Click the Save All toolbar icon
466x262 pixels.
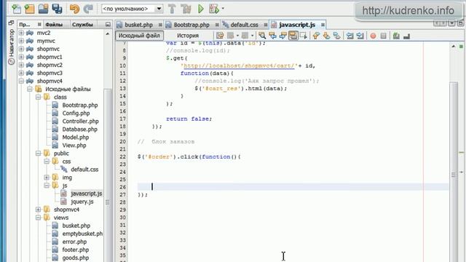point(57,9)
